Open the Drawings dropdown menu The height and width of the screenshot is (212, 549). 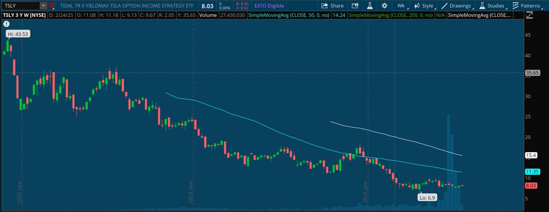click(x=457, y=6)
